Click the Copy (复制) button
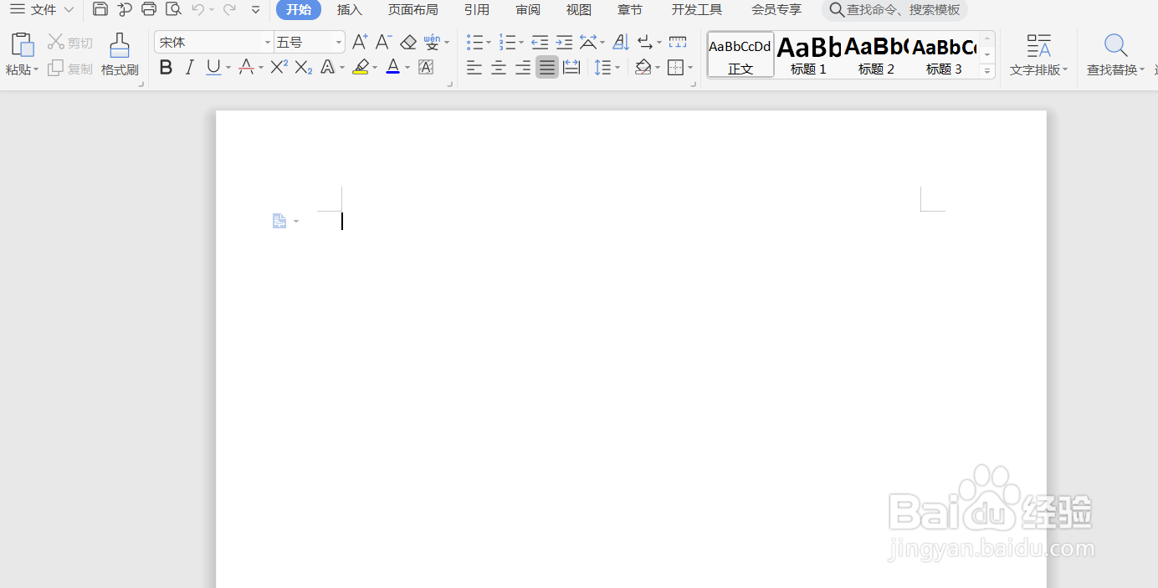Screen dimensions: 1158x588 [x=70, y=69]
